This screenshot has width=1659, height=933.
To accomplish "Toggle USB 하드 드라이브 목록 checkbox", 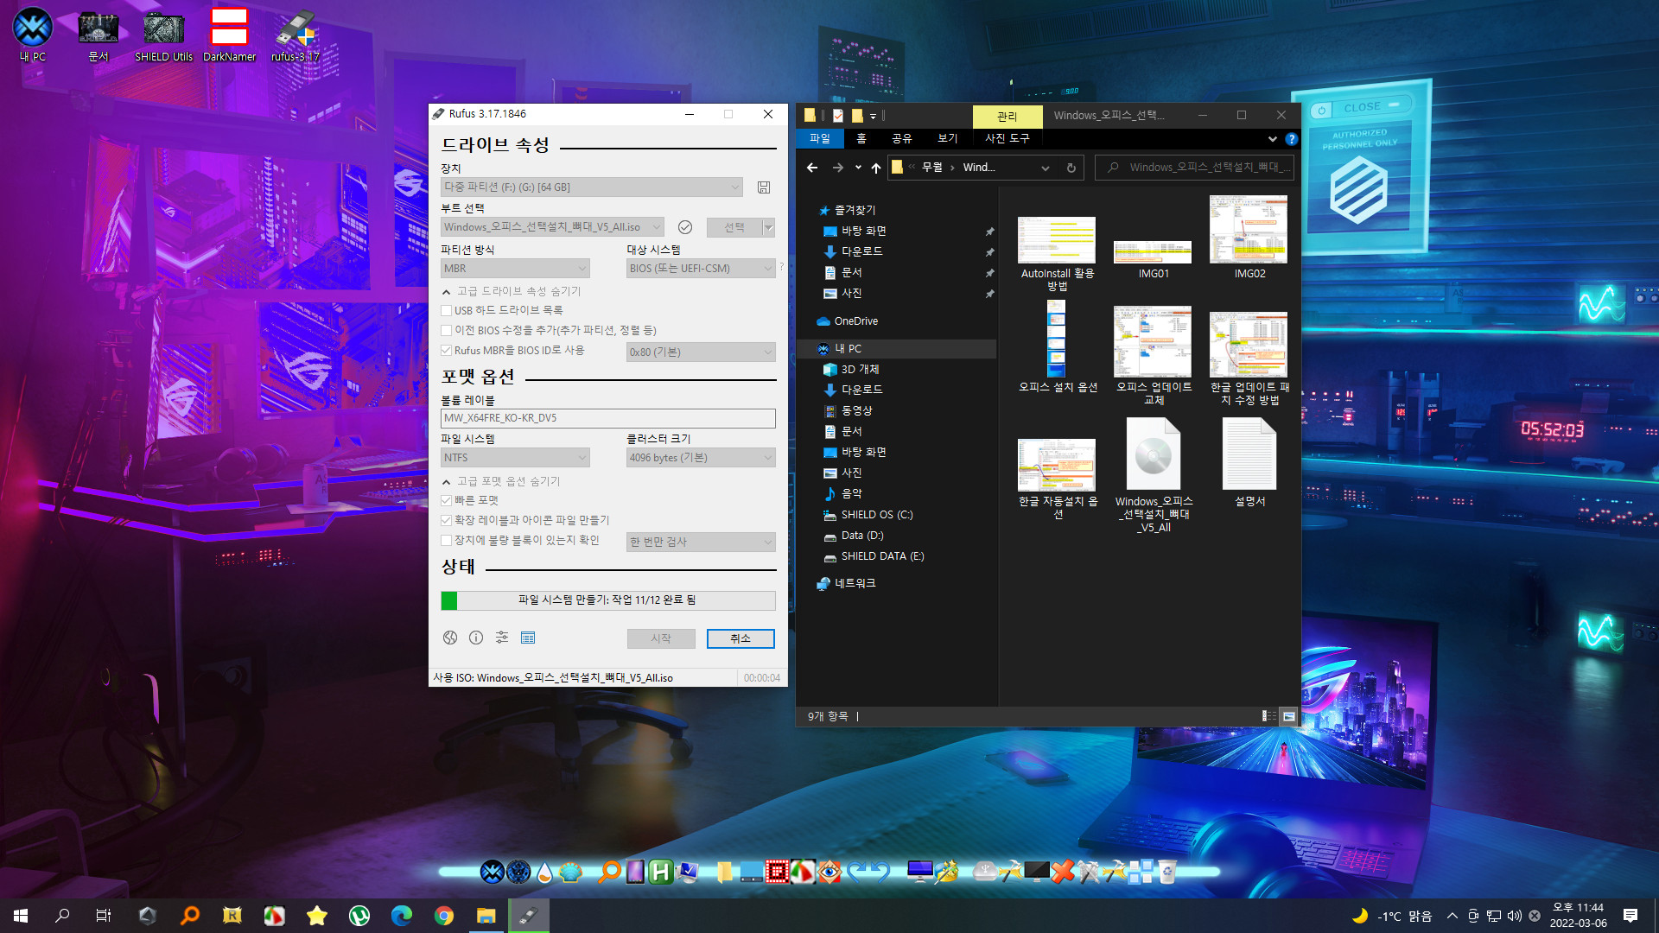I will [x=447, y=310].
